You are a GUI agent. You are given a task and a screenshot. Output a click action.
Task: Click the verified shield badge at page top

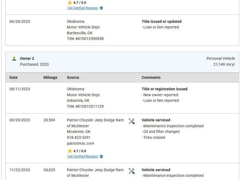pyautogui.click(x=101, y=8)
